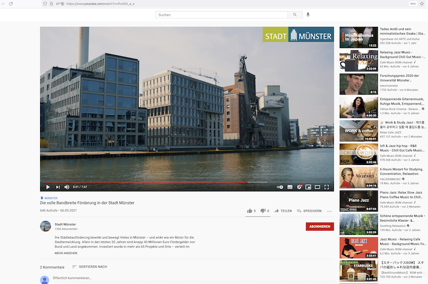The image size is (428, 284).
Task: Skip to the next video
Action: [58, 187]
